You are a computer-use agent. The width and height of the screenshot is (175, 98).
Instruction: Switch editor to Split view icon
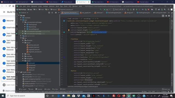click(166, 16)
